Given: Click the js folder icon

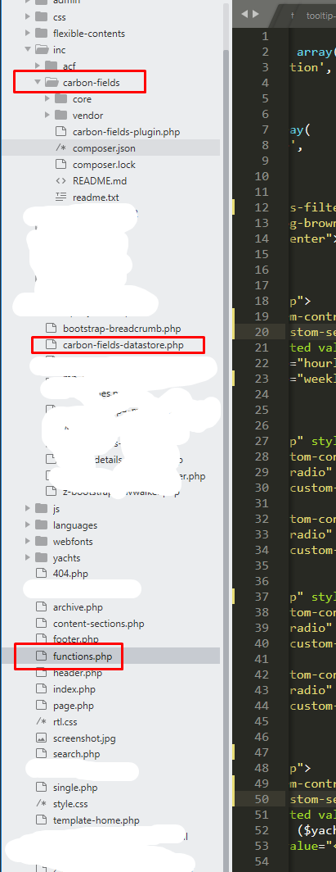Looking at the screenshot, I should point(41,508).
